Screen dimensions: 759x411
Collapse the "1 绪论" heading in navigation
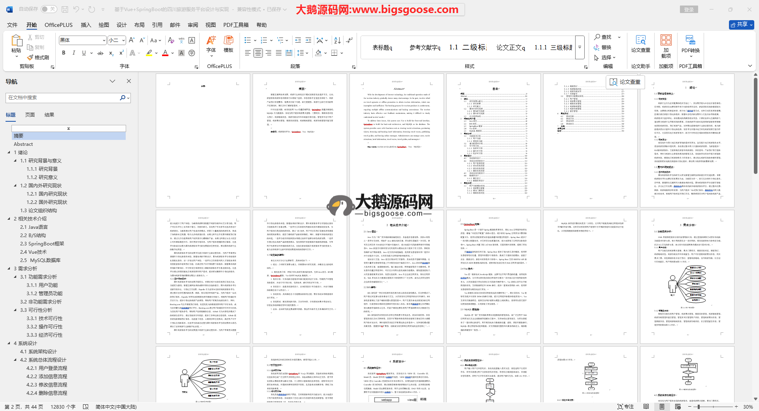pyautogui.click(x=9, y=153)
